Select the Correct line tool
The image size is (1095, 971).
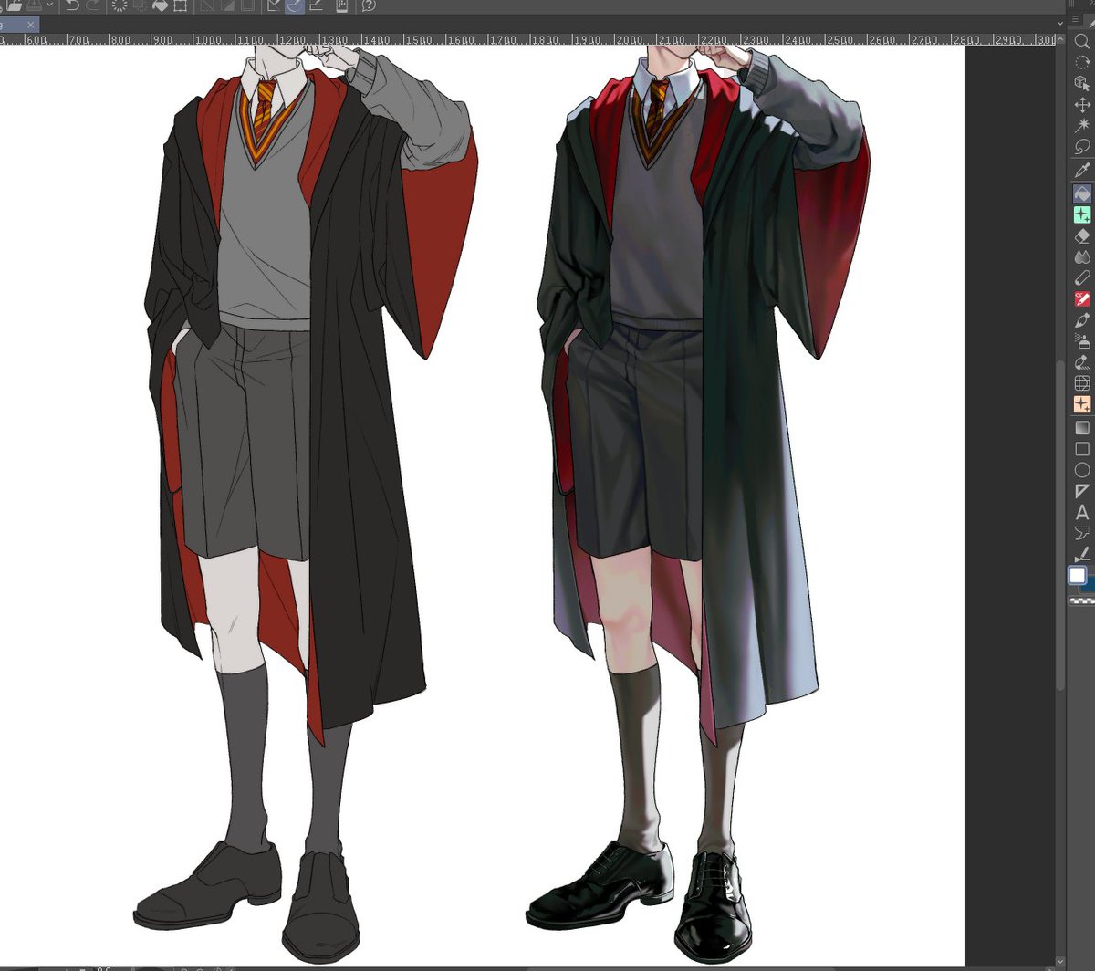1082,554
